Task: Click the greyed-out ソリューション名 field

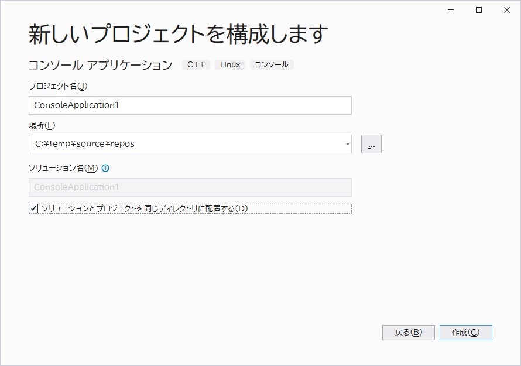Action: pos(190,187)
